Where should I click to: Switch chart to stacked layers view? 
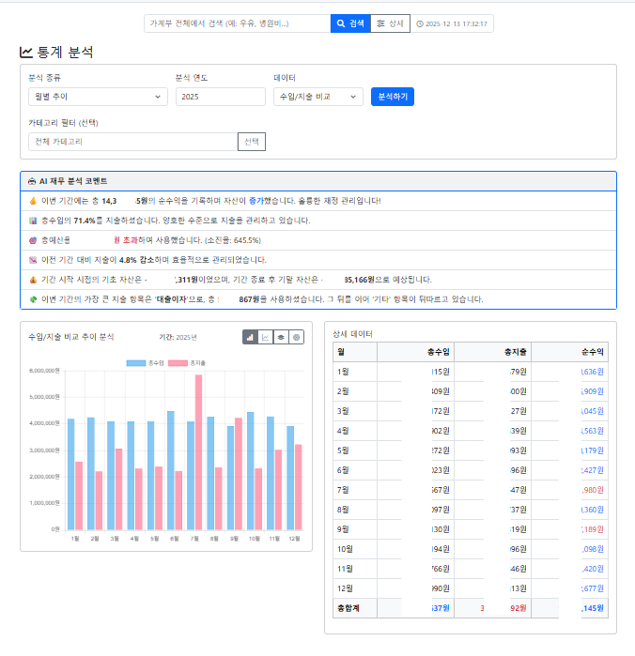[281, 337]
